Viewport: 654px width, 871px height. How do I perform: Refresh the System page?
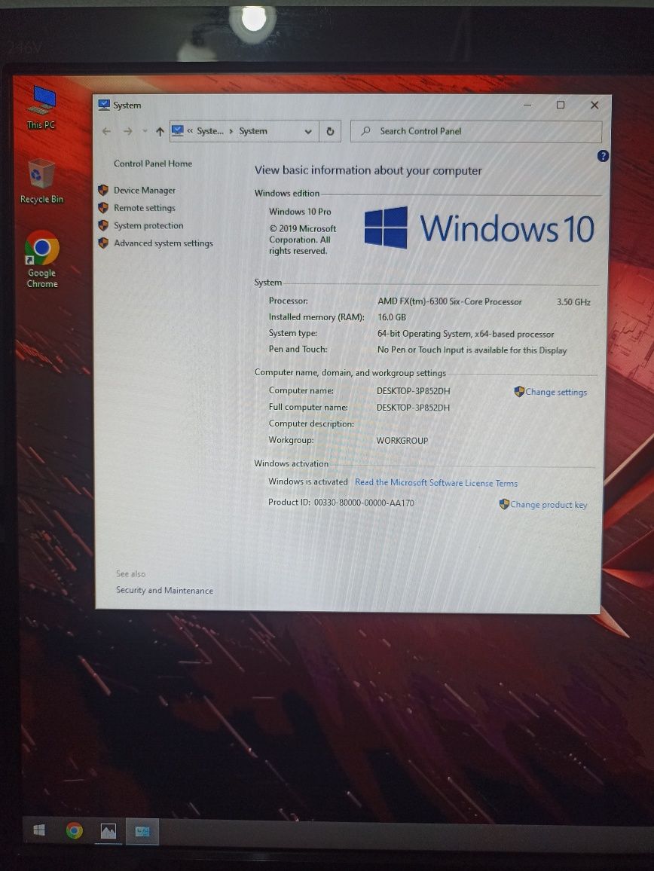click(x=330, y=132)
